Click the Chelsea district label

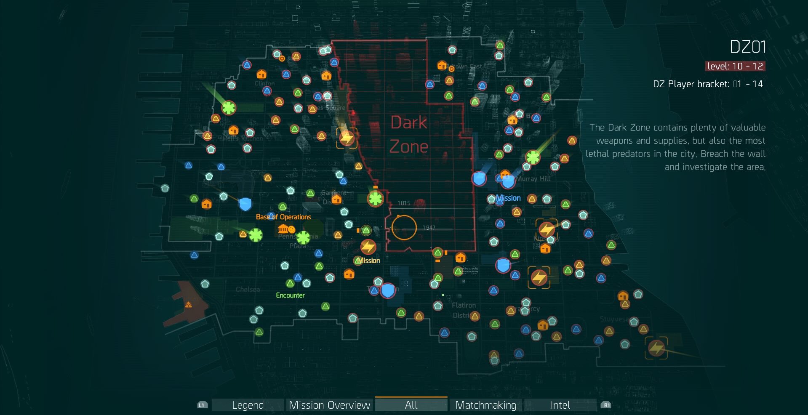[248, 290]
